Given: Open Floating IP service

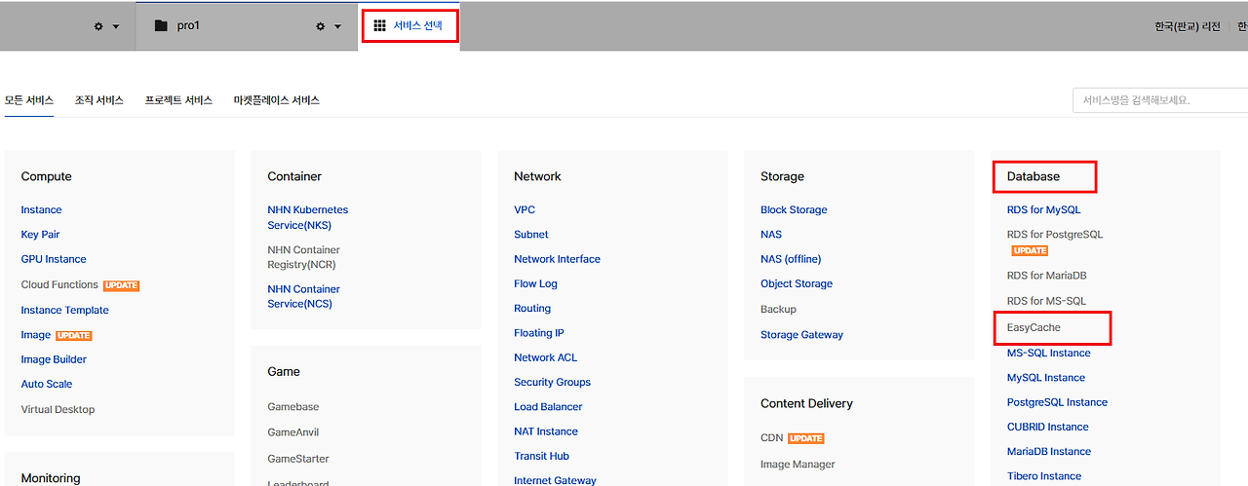Looking at the screenshot, I should pyautogui.click(x=539, y=333).
